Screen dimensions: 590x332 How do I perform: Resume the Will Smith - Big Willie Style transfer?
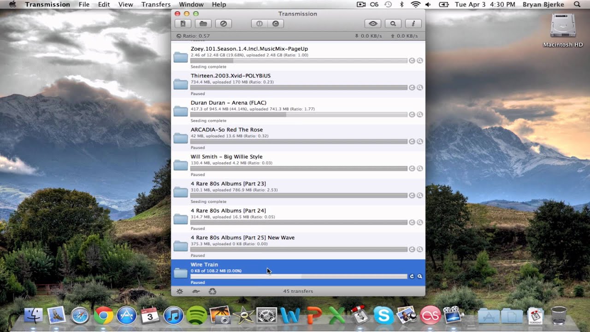[412, 168]
